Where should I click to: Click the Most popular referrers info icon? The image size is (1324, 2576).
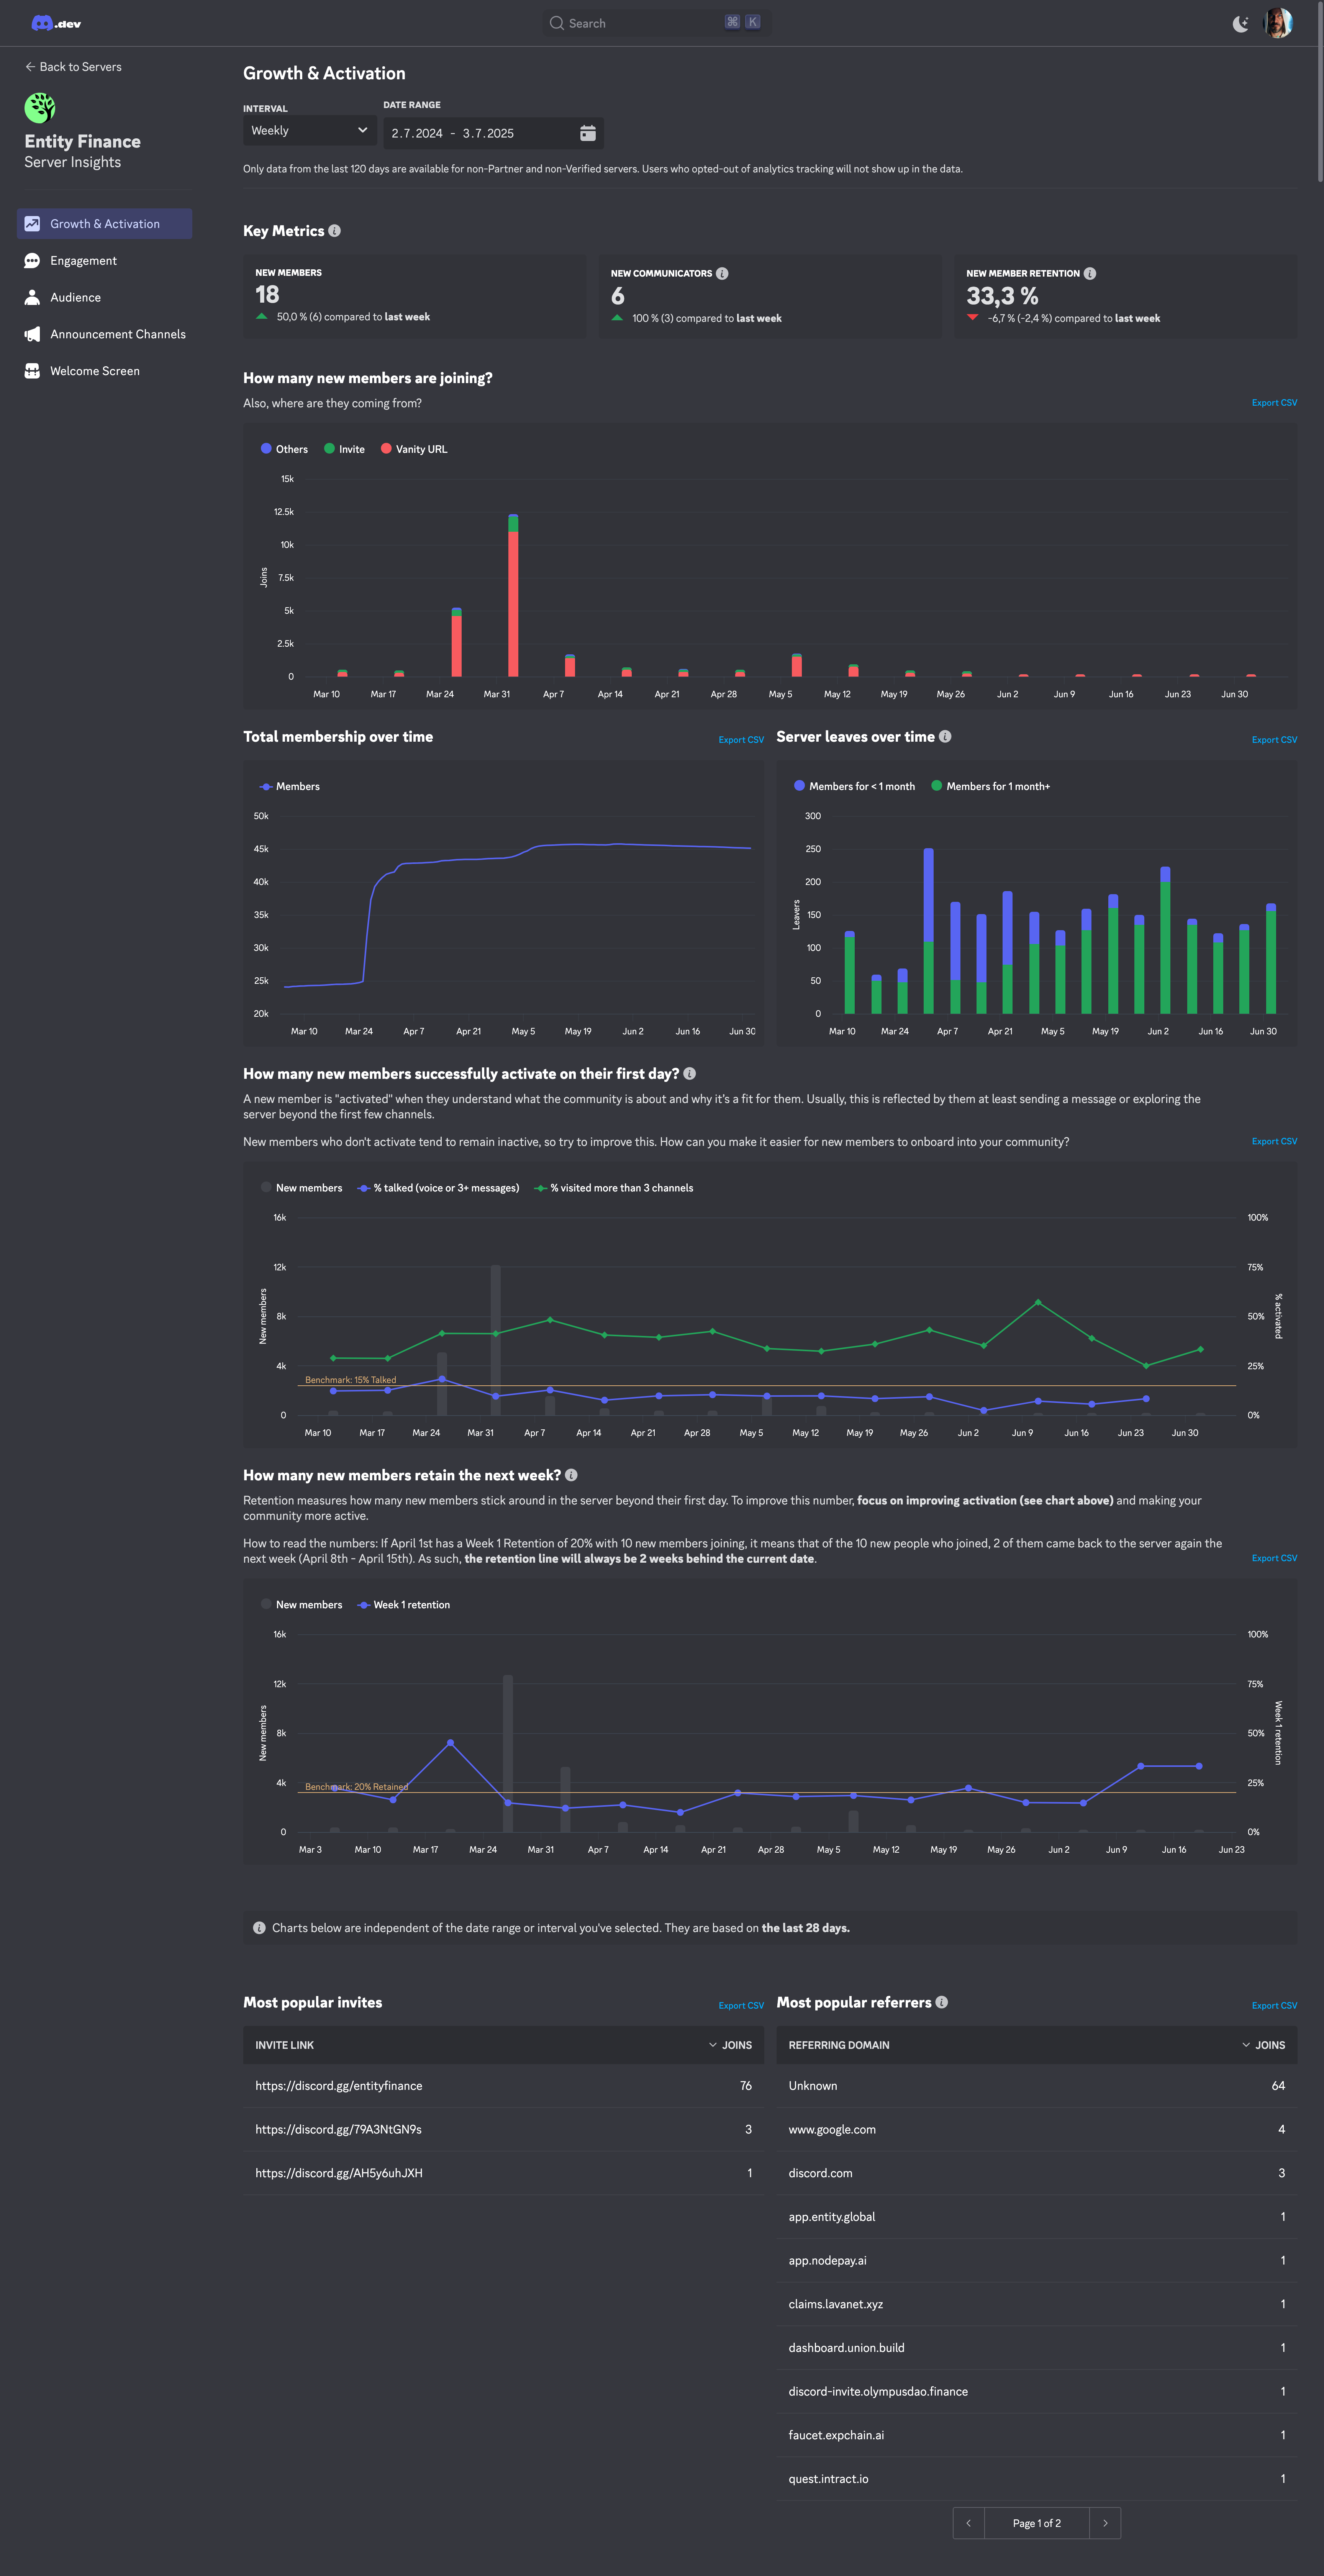point(942,2002)
